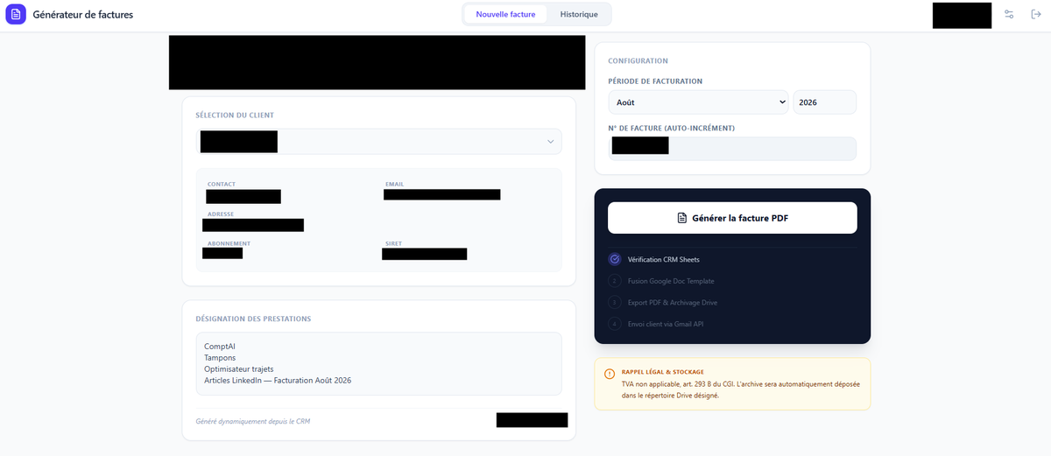This screenshot has width=1051, height=456.
Task: Click the Générateur de factures title
Action: pyautogui.click(x=83, y=14)
